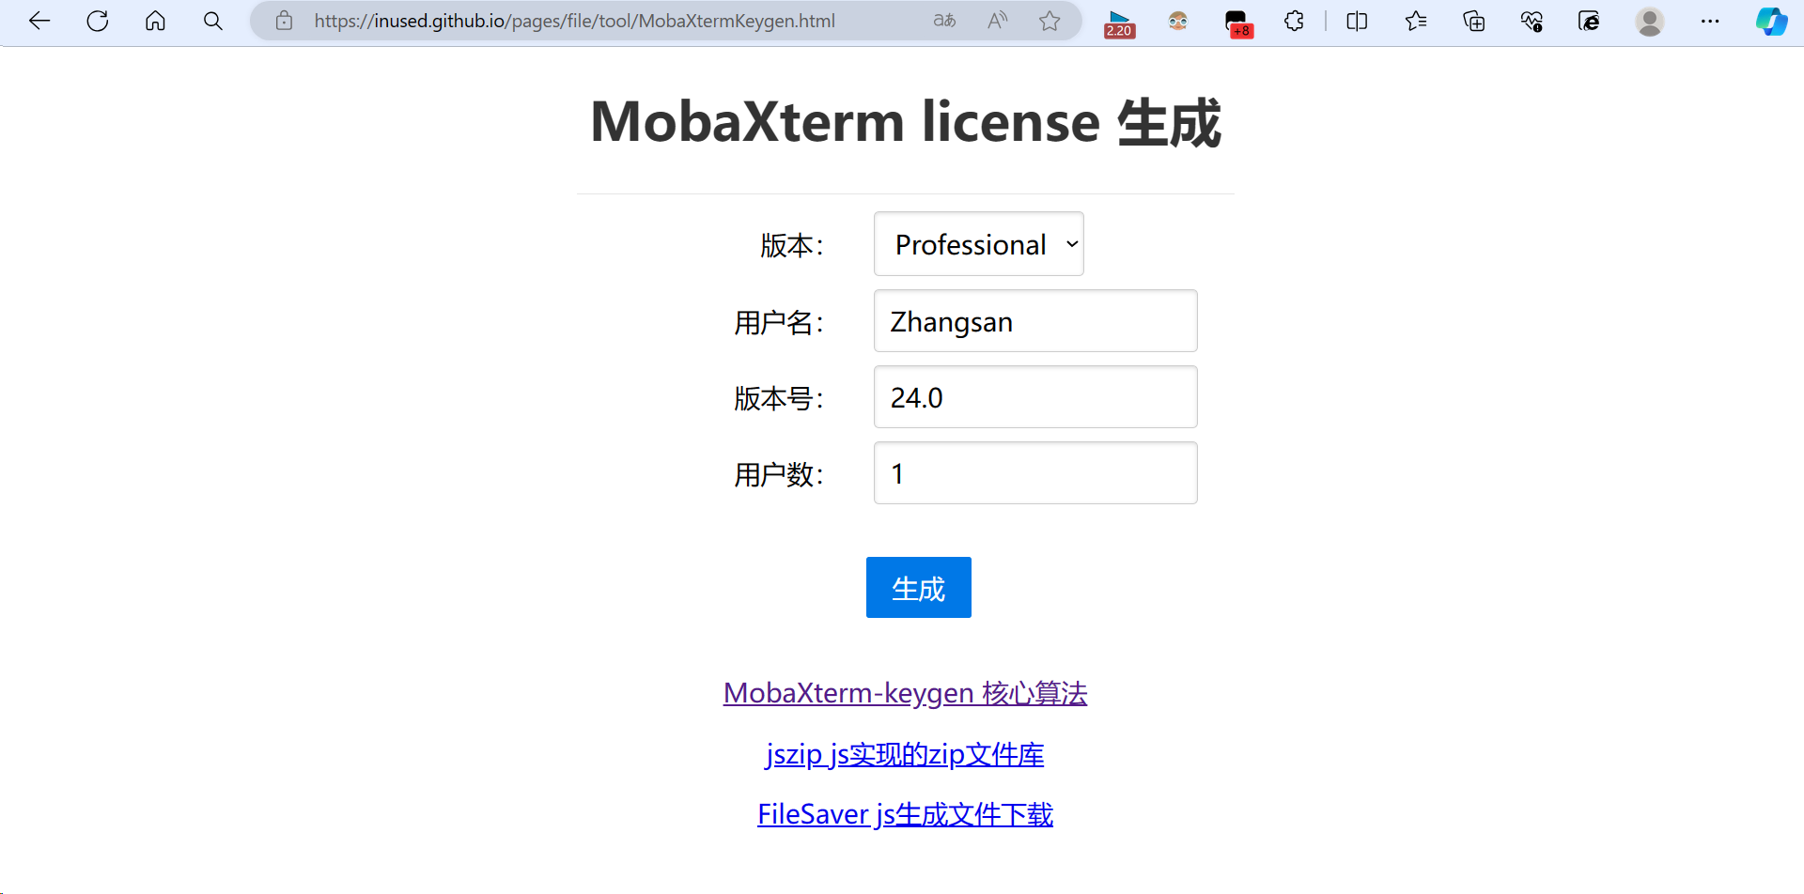View site information lock icon
1804x894 pixels.
point(284,21)
